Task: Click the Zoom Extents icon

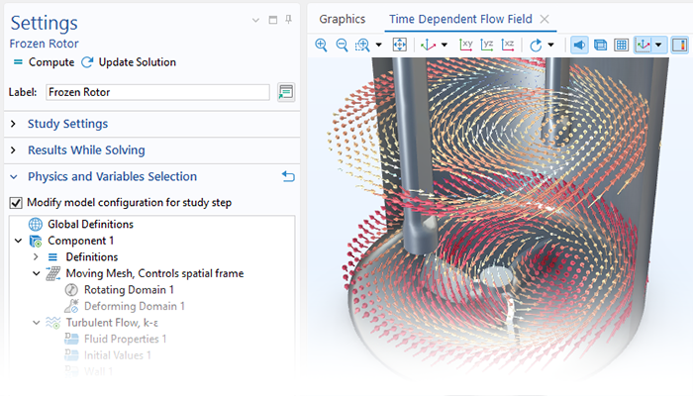Action: [x=400, y=45]
